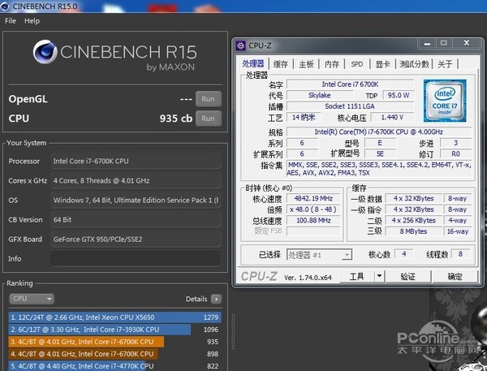Viewport: 487px width, 371px height.
Task: Click the Cores x GHz value field
Action: point(136,180)
